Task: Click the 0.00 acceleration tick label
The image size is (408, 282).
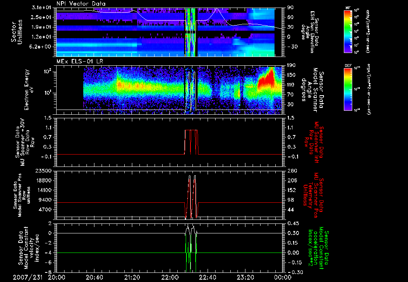Action: 293,253
